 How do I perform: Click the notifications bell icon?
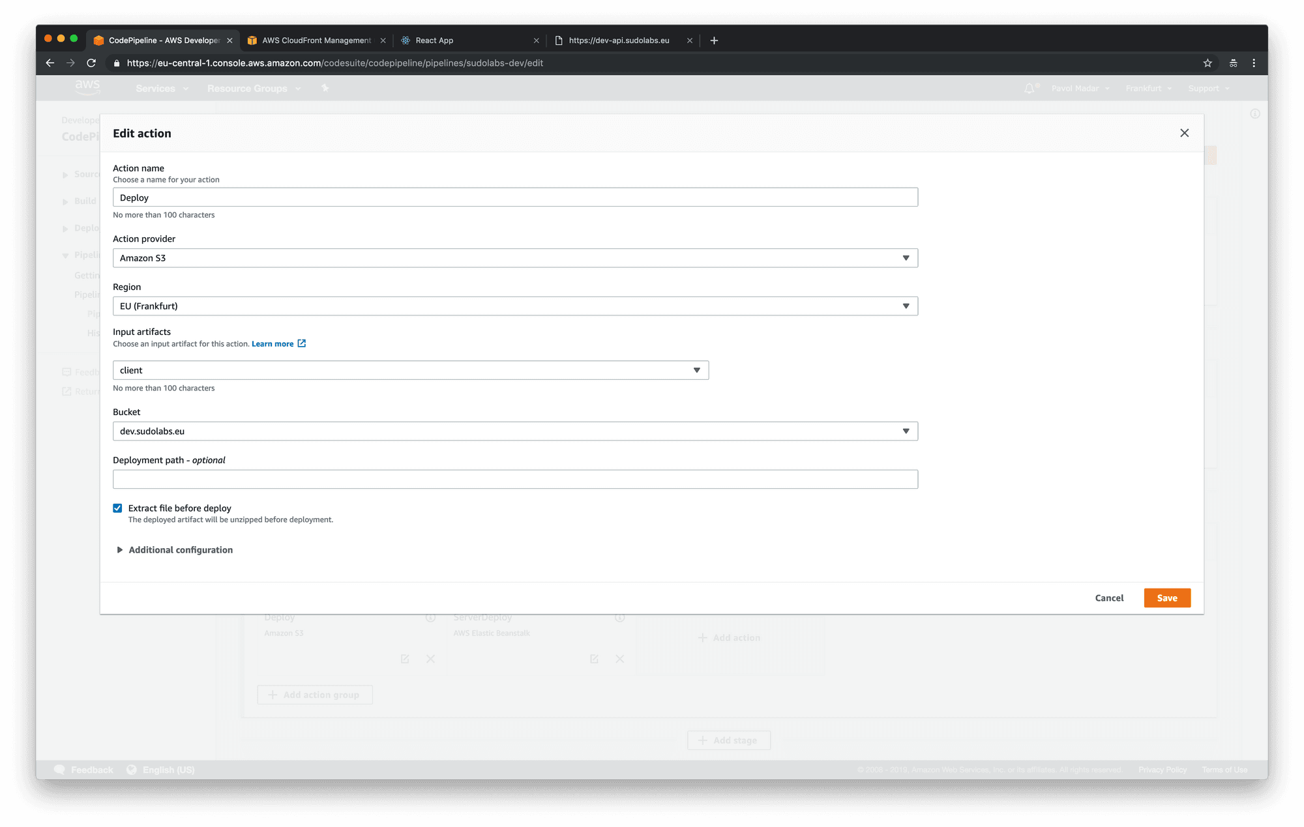1030,89
